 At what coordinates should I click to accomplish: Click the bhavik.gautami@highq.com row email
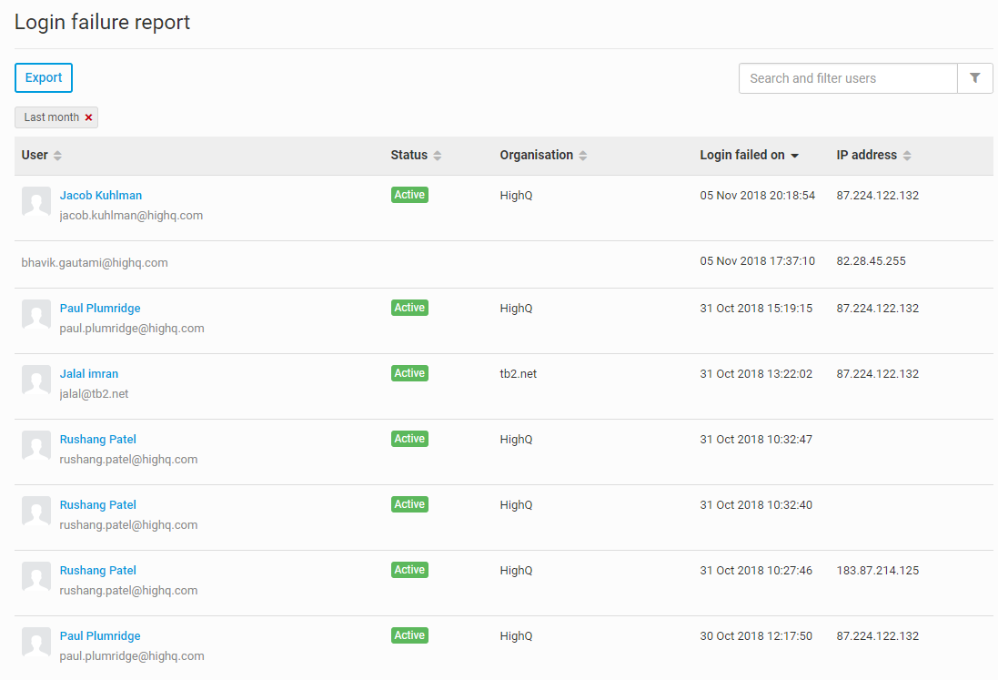(x=95, y=263)
